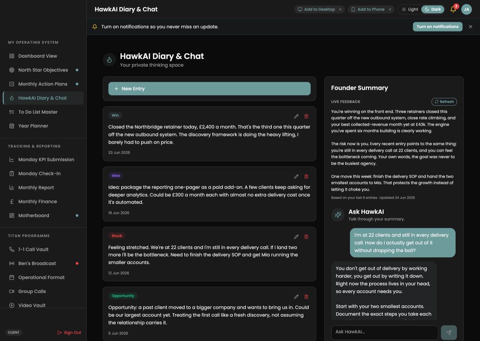
Task: Click the Stuck tag label
Action: [117, 236]
